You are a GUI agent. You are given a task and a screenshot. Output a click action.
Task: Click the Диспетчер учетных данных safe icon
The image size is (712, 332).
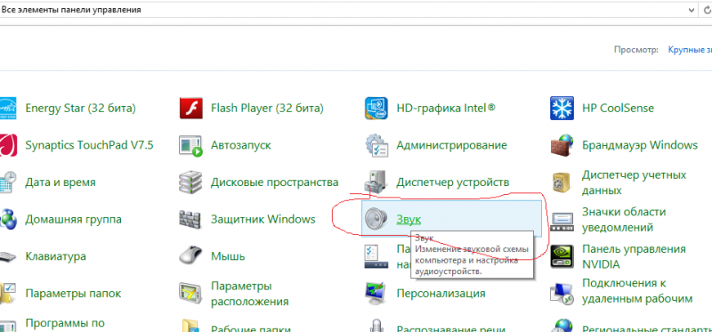562,182
